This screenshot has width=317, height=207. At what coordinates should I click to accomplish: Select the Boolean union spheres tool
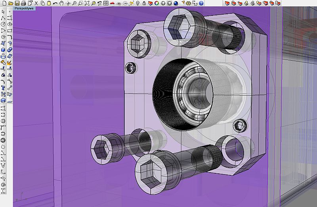pos(10,50)
